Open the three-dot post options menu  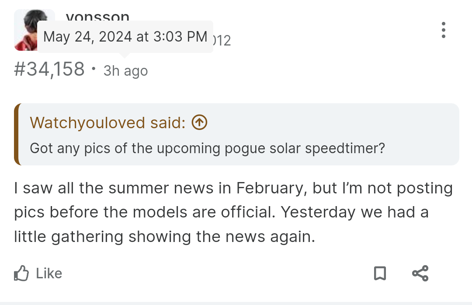(x=443, y=30)
